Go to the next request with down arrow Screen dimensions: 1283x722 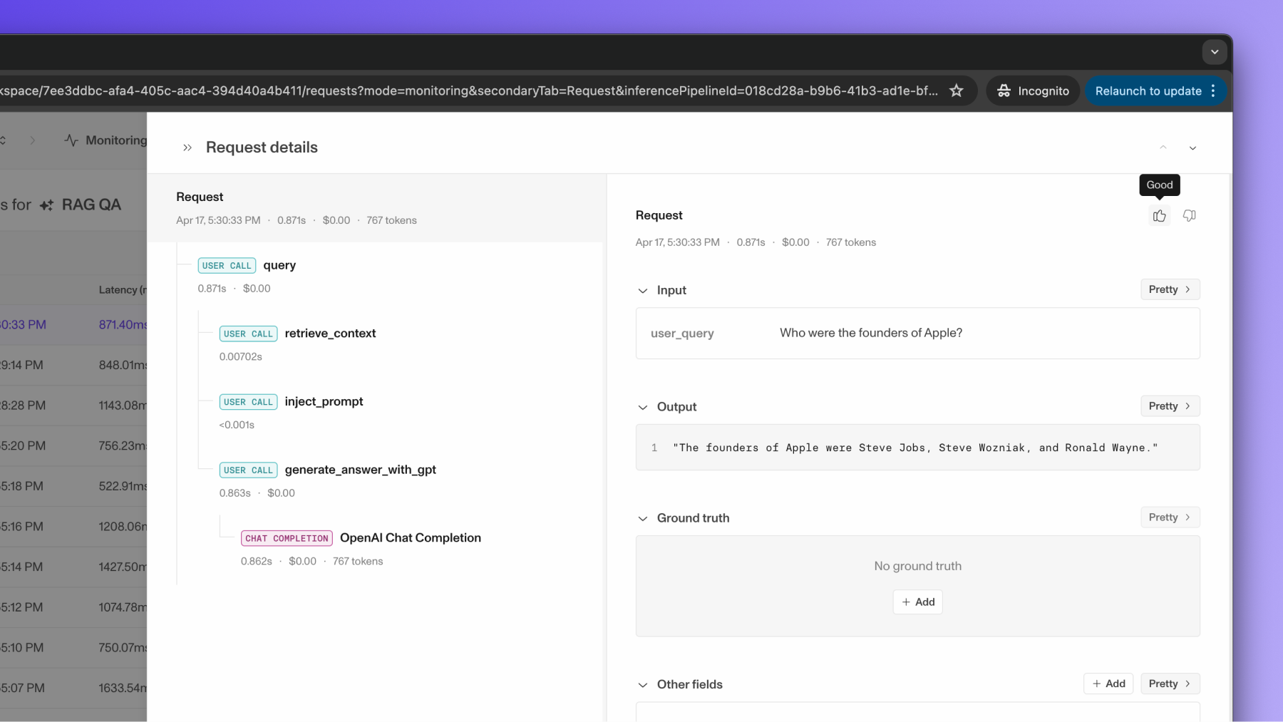coord(1192,148)
